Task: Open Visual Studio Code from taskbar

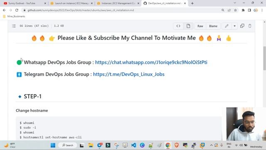Action: coord(134,145)
